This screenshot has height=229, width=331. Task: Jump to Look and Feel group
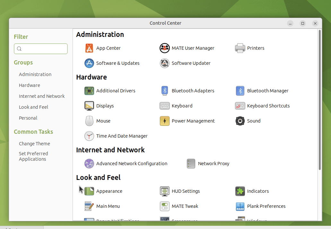pos(33,107)
